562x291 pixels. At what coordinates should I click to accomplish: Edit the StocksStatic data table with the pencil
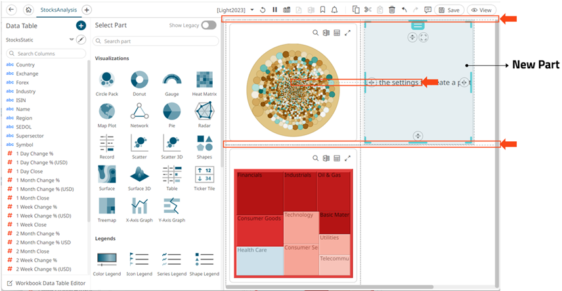pos(81,40)
